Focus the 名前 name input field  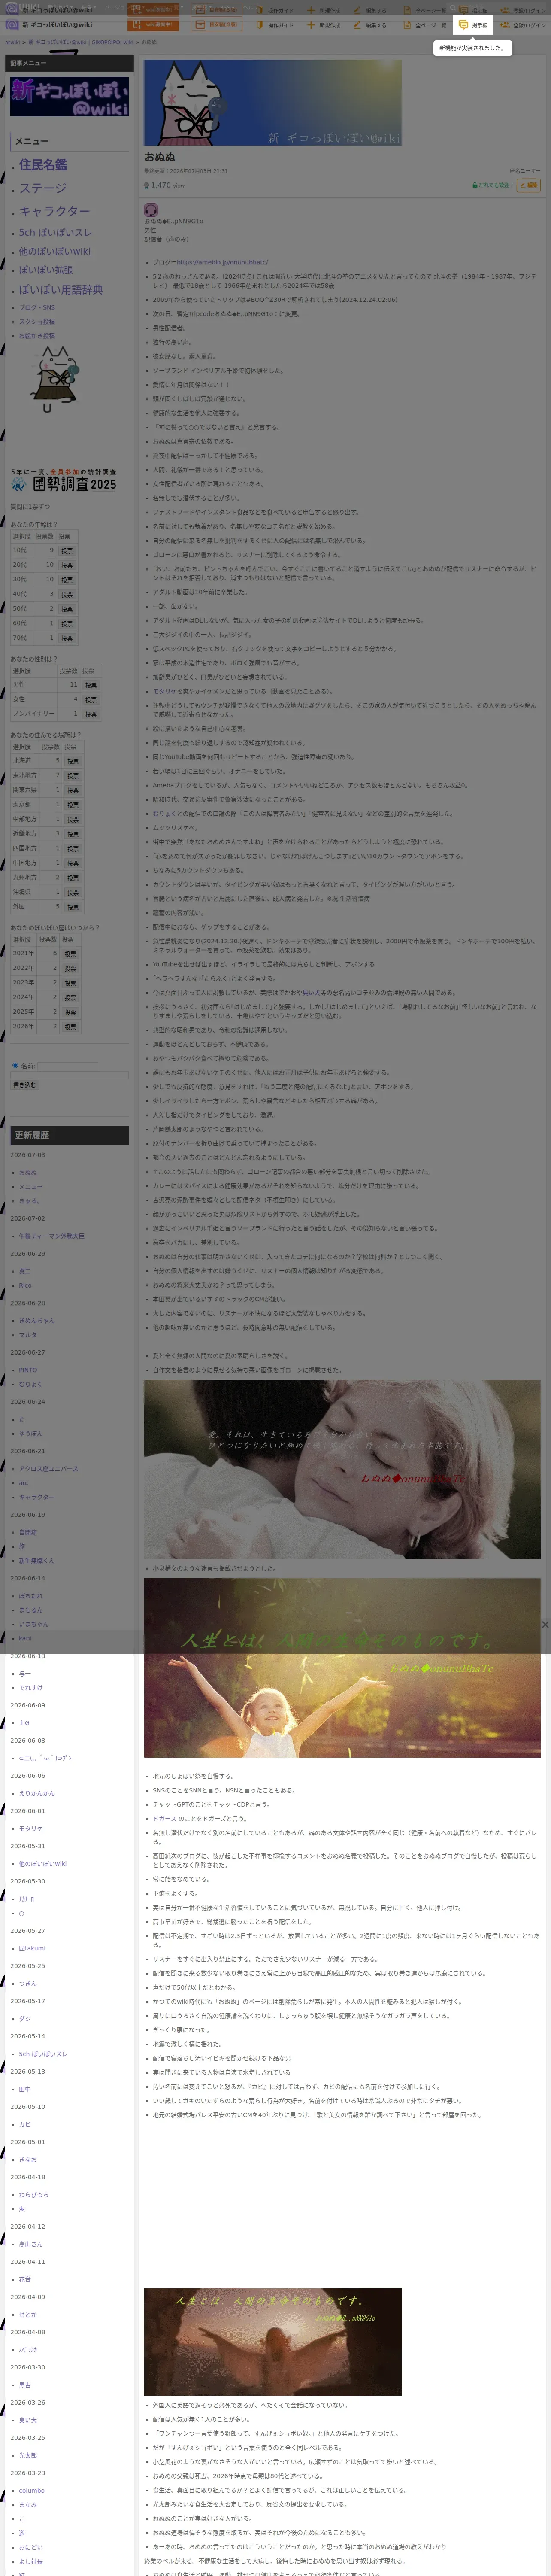[67, 1066]
